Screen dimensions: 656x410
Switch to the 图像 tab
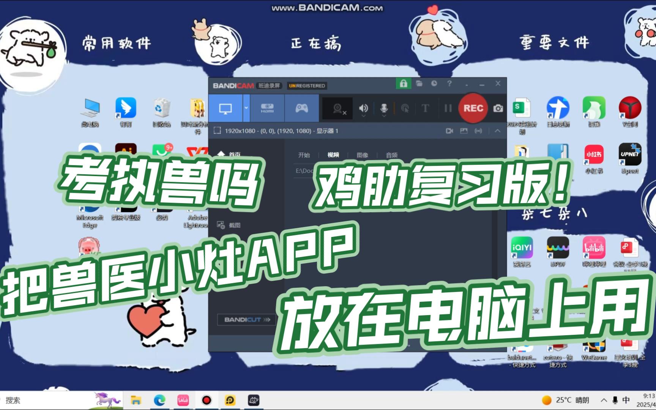coord(363,155)
